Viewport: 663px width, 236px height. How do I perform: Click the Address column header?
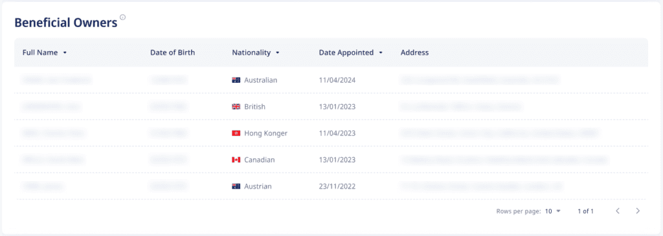point(414,53)
